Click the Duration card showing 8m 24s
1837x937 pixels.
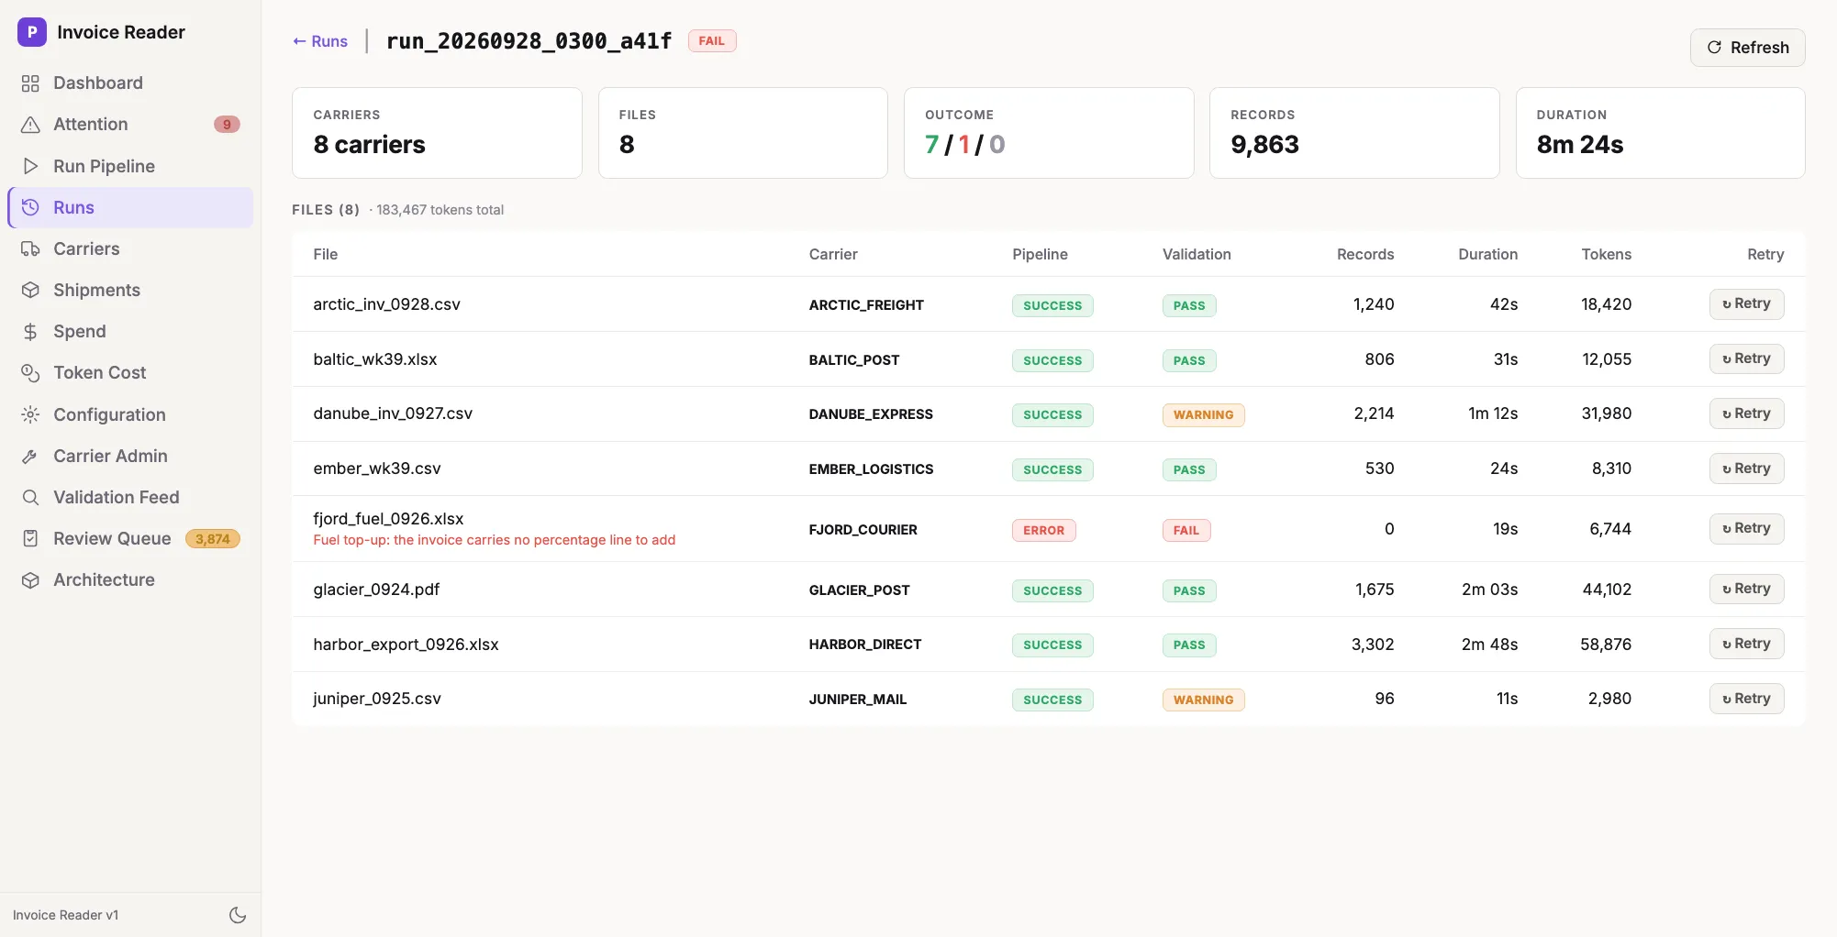[1660, 133]
